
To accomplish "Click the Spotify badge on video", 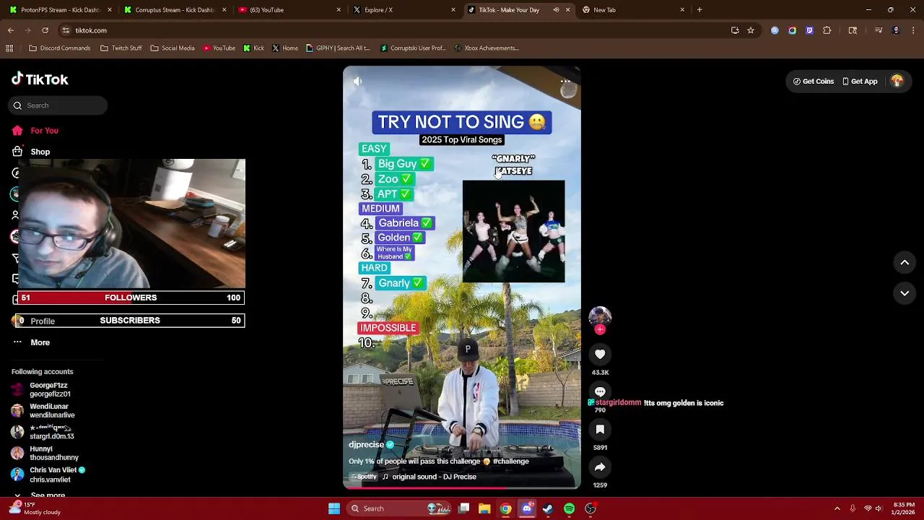I will [x=364, y=477].
